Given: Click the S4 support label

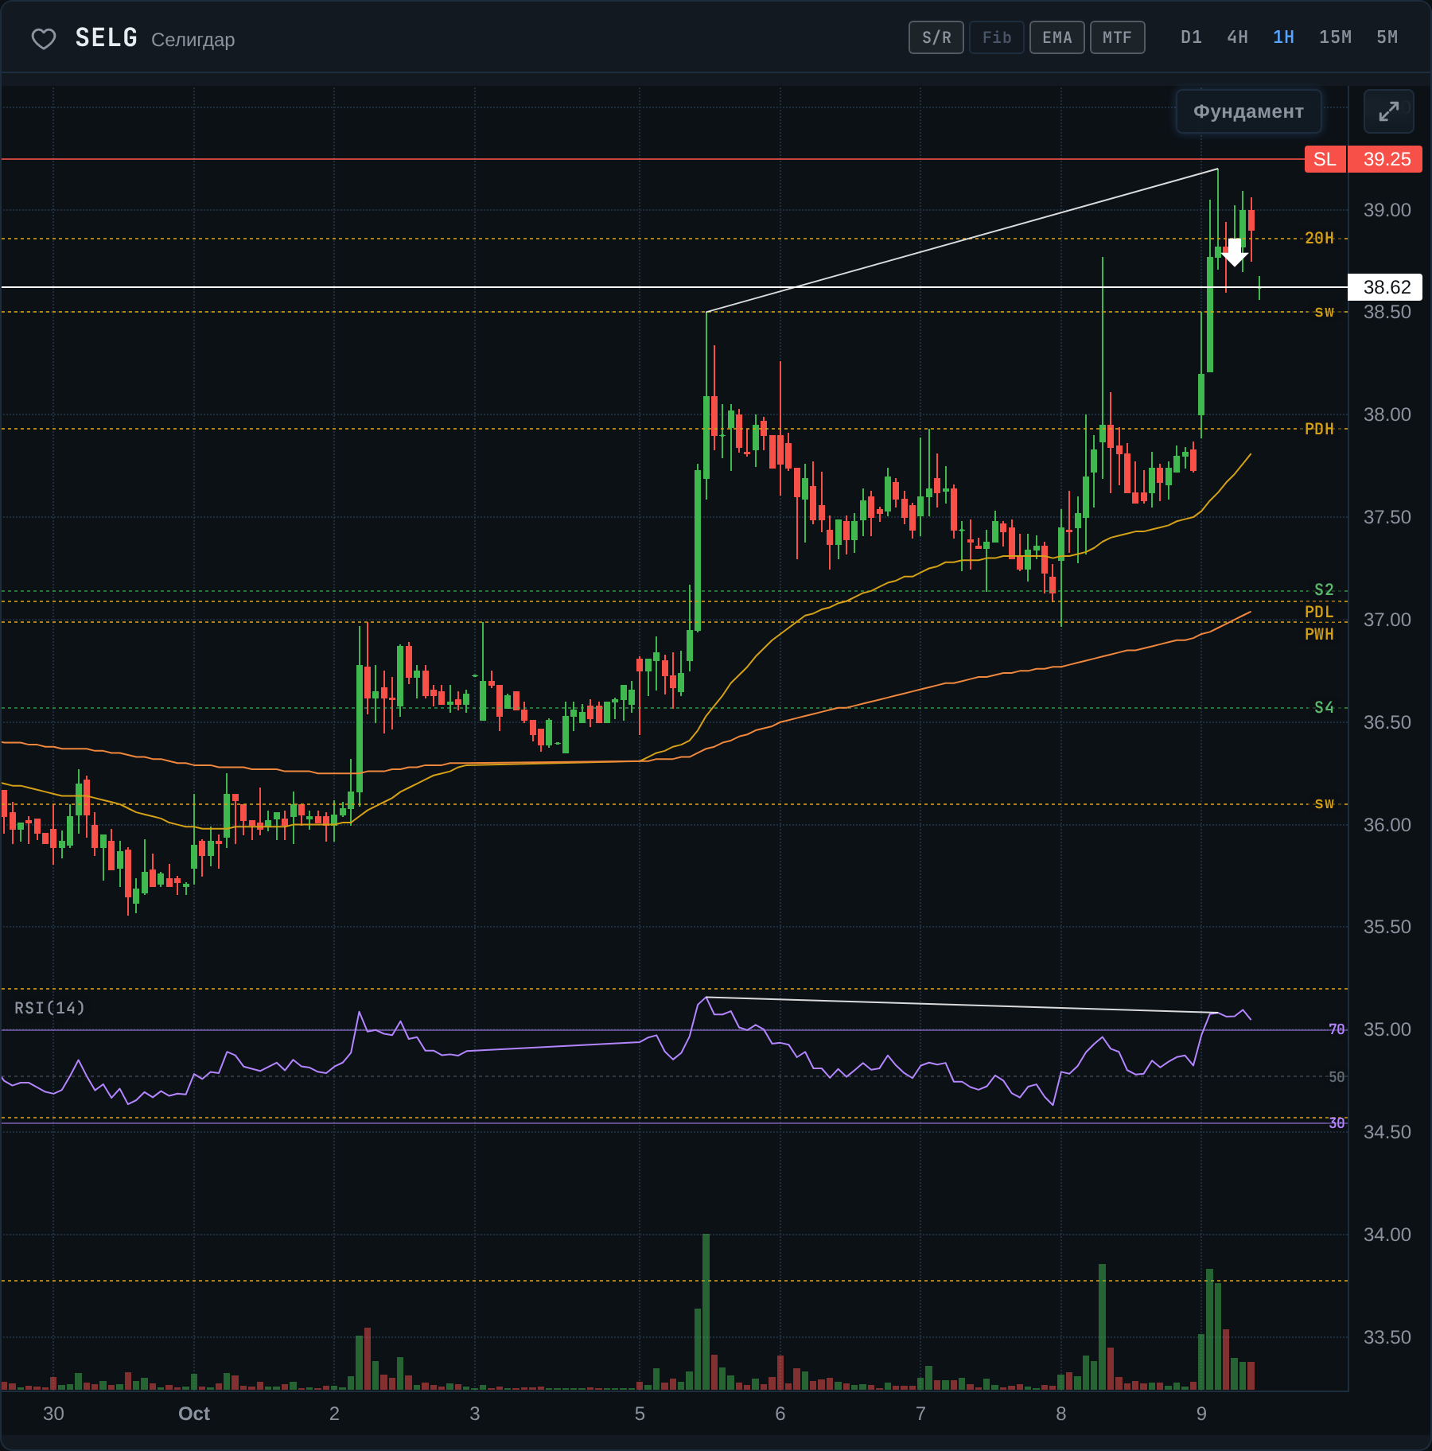Looking at the screenshot, I should tap(1324, 707).
